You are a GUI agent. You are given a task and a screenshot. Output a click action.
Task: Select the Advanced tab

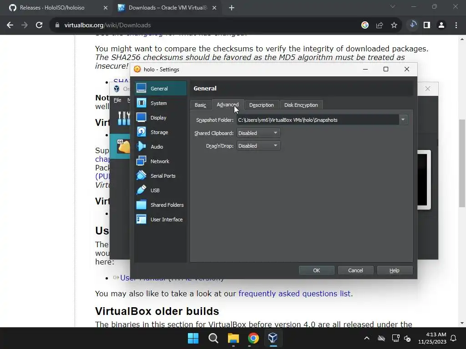click(228, 105)
